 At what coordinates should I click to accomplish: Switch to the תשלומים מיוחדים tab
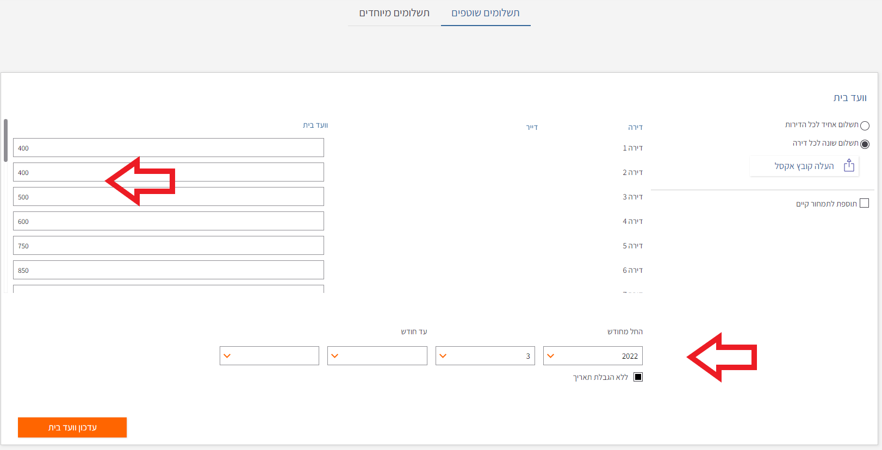pos(394,13)
